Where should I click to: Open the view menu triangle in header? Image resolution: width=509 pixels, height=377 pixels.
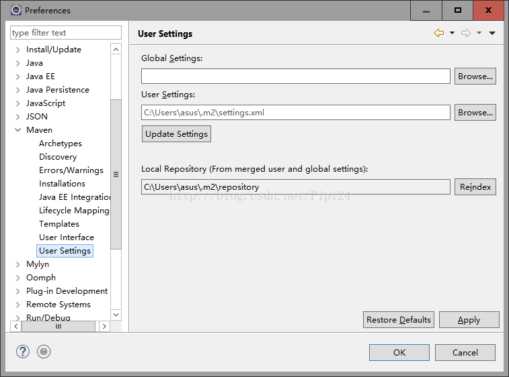click(x=492, y=33)
